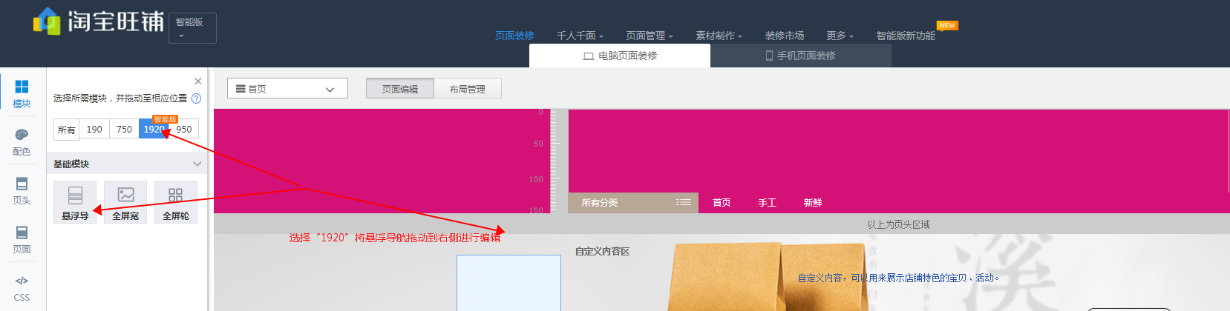Click the custom content description text
Screen dimensions: 1230x311
pos(899,278)
